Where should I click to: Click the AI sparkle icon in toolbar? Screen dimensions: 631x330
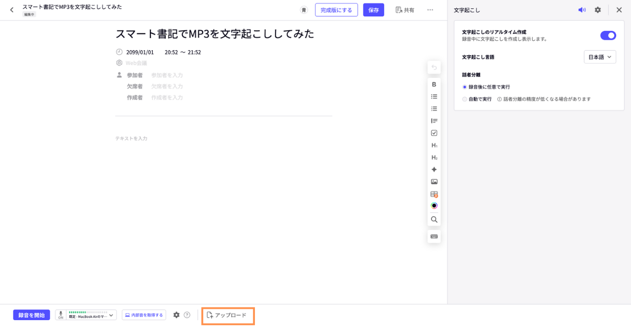[434, 169]
